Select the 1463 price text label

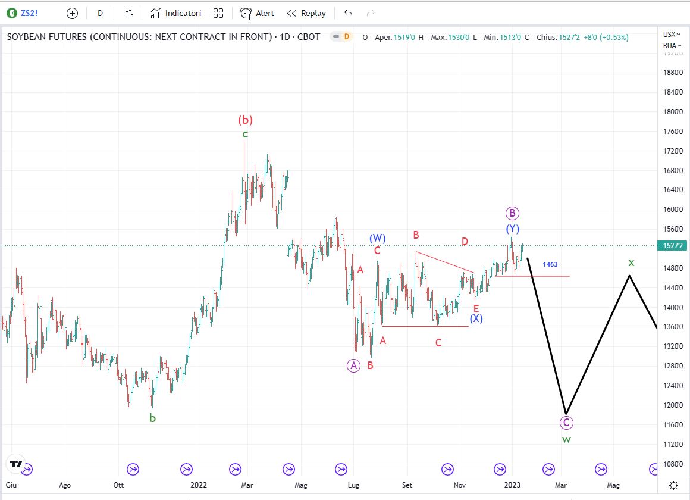point(550,264)
